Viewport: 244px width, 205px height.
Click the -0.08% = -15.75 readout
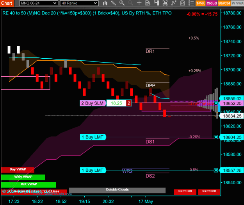pos(202,14)
